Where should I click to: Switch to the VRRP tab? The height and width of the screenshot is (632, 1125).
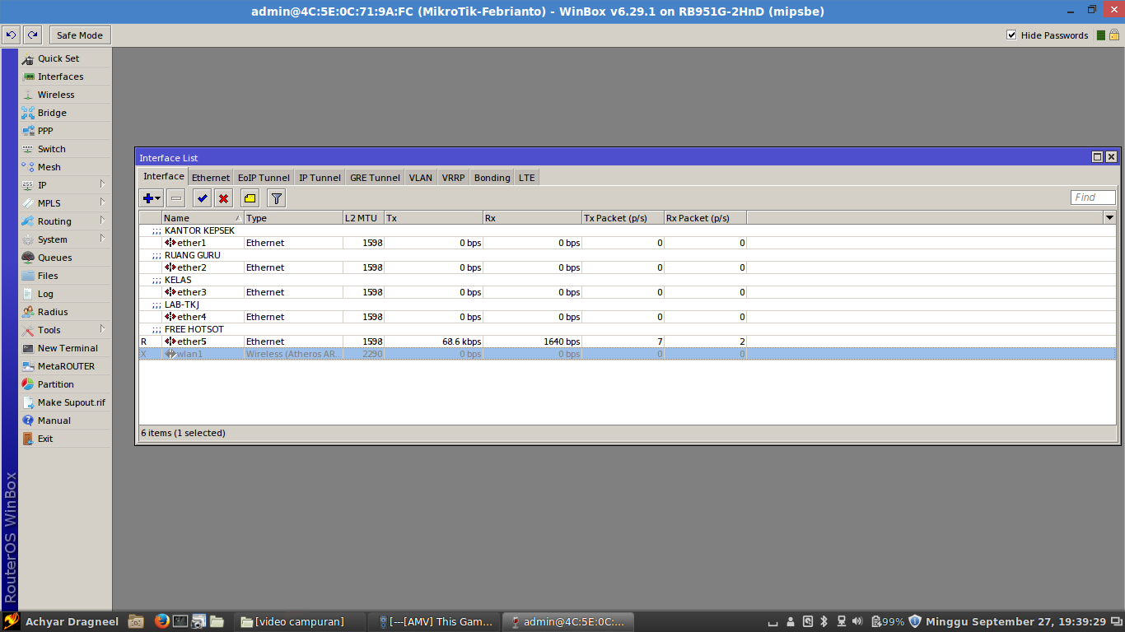(453, 178)
